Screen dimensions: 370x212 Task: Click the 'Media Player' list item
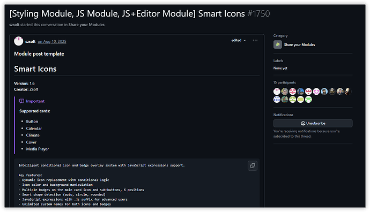(38, 149)
